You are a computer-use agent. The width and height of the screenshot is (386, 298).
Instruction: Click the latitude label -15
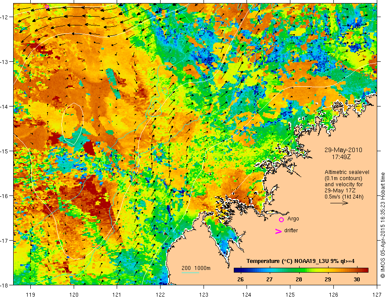coord(4,151)
